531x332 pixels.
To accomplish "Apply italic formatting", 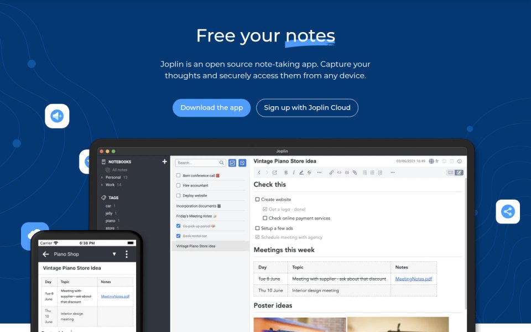I will pyautogui.click(x=294, y=173).
